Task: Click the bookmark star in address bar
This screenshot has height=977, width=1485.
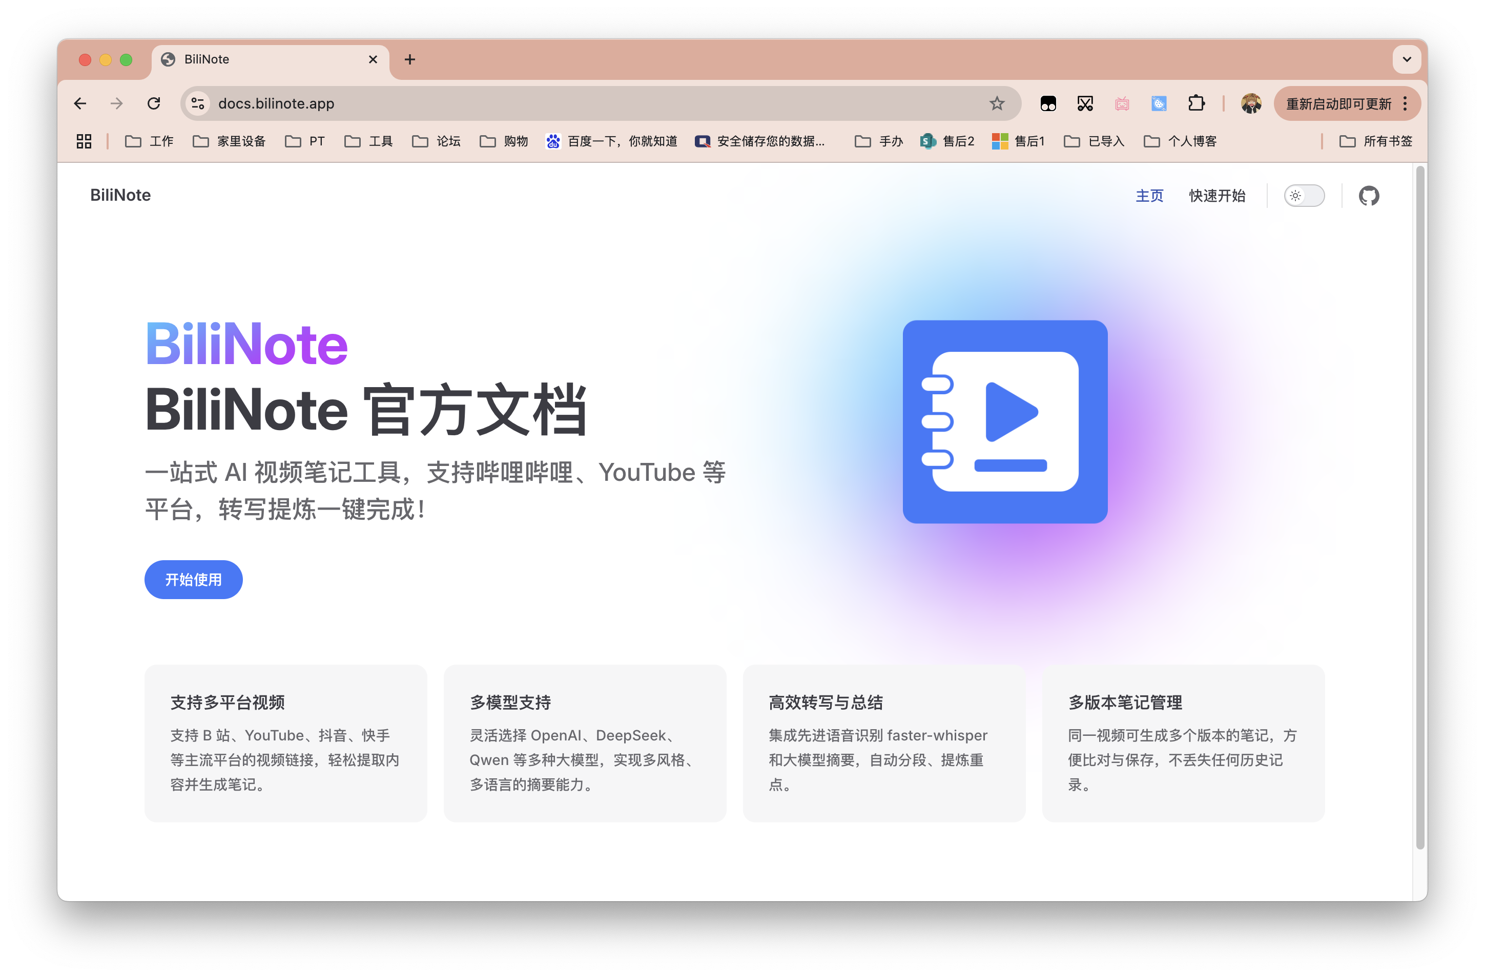Action: [997, 103]
